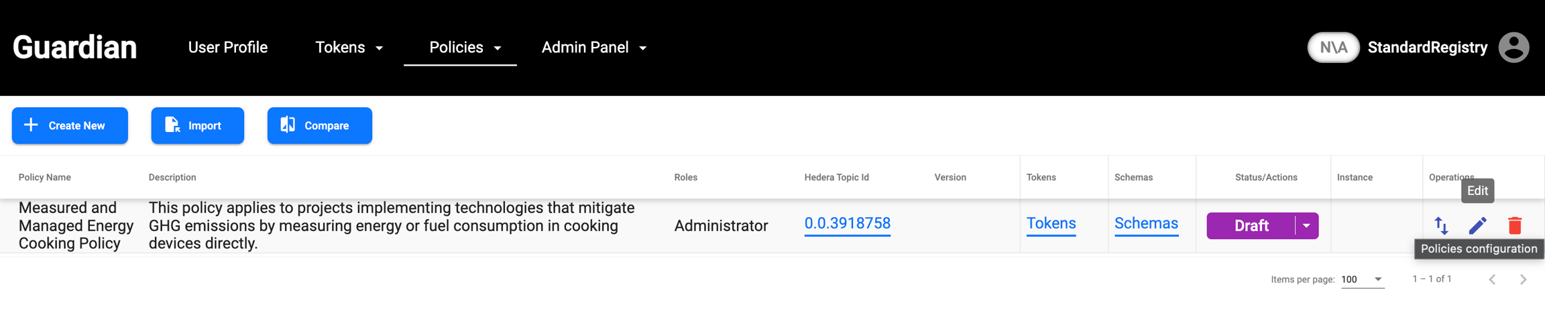Click the user avatar icon
This screenshot has height=329, width=1545.
point(1513,48)
